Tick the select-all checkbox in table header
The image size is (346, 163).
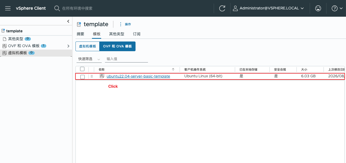pyautogui.click(x=83, y=69)
